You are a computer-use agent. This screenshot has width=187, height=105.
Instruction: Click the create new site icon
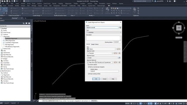pos(118,49)
